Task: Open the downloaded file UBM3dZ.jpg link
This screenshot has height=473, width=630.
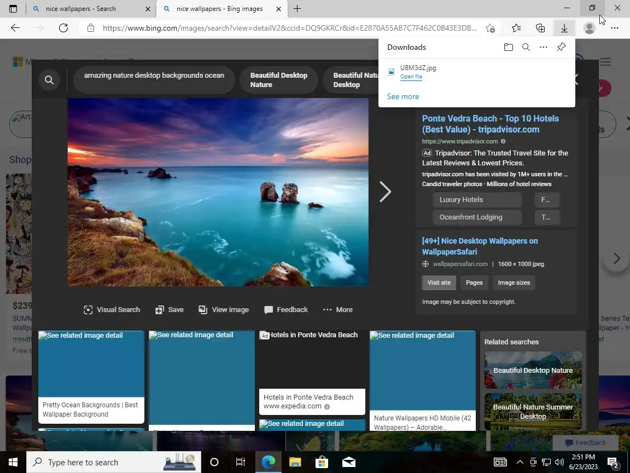Action: pos(411,77)
